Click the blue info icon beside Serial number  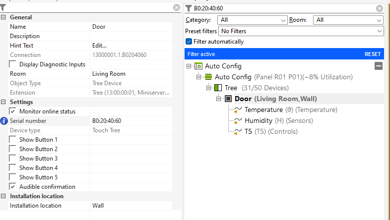click(4, 121)
